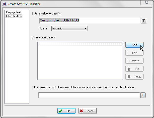Move classification Up with the Up button
The width and height of the screenshot is (154, 118).
click(134, 69)
